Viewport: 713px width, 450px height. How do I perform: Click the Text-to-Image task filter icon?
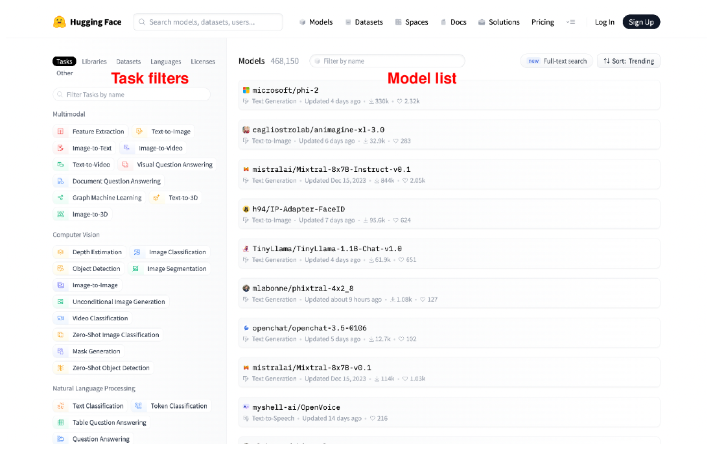[139, 132]
